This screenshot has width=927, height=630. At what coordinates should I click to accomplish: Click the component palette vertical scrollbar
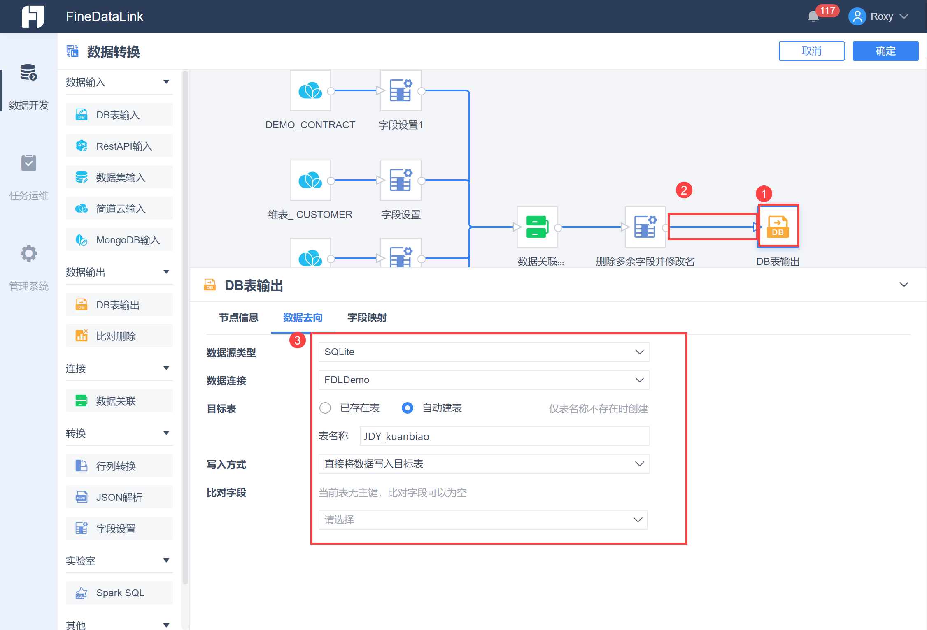click(x=185, y=329)
